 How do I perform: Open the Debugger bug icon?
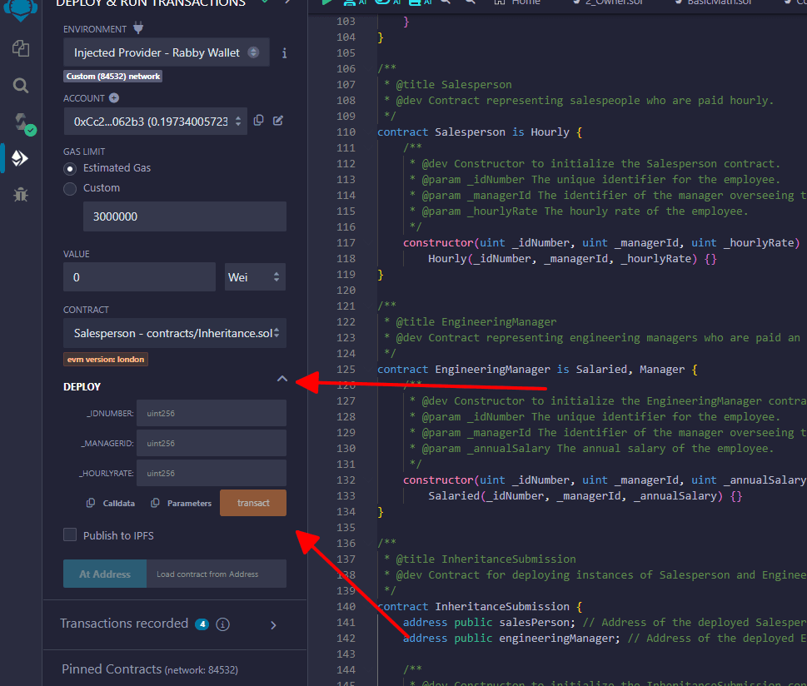pos(21,195)
